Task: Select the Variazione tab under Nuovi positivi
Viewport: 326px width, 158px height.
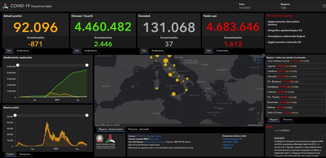Action: point(25,154)
